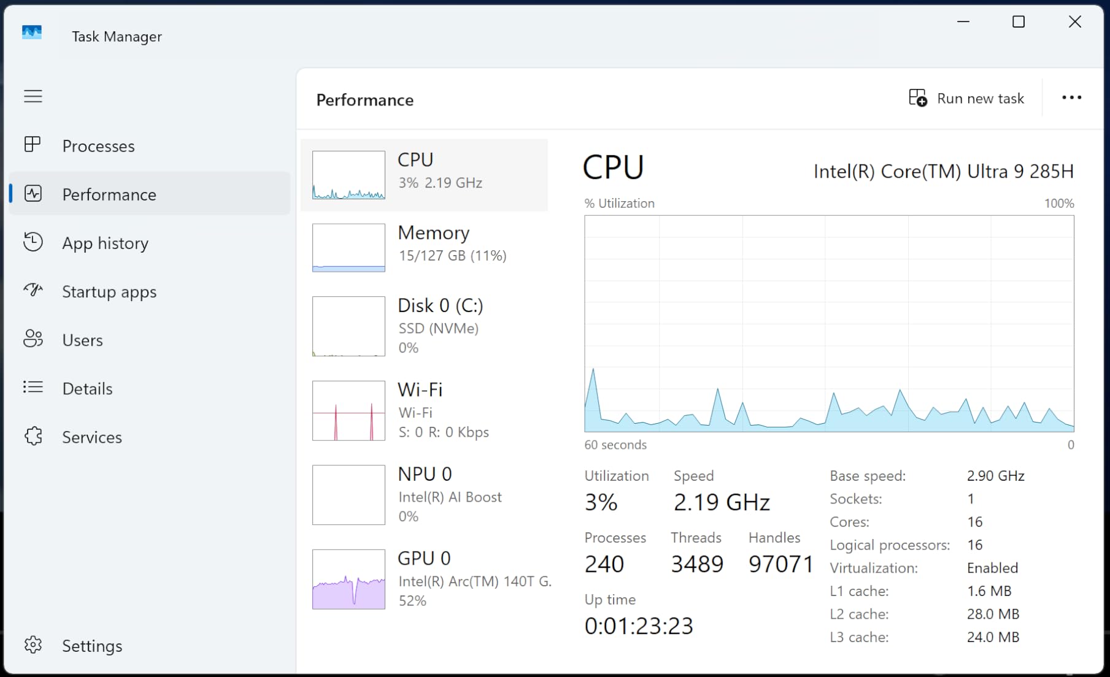Click the Services puzzle-piece icon
The width and height of the screenshot is (1110, 677).
pos(33,436)
